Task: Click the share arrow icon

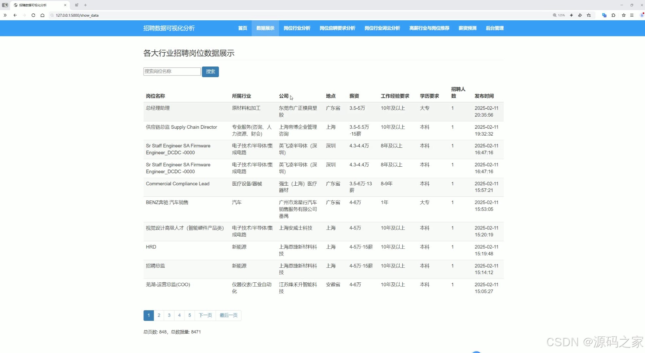Action: coord(580,15)
